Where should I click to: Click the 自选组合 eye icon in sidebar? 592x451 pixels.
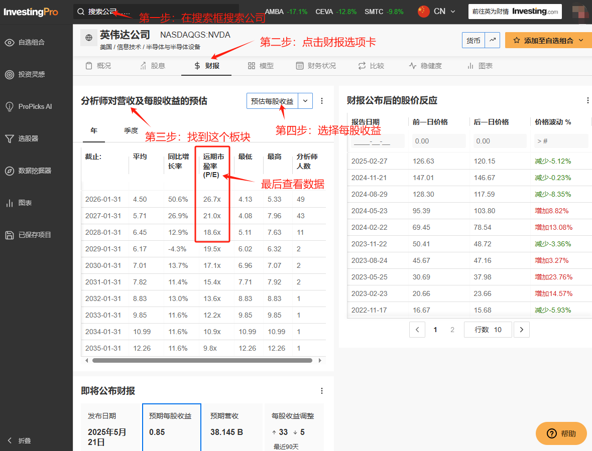10,43
